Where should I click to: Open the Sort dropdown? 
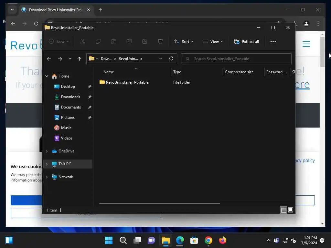[184, 42]
